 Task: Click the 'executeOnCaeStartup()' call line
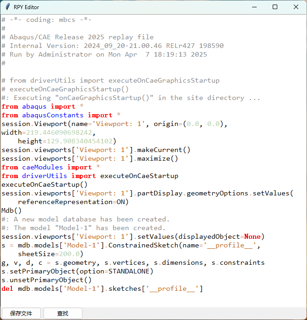point(44,184)
